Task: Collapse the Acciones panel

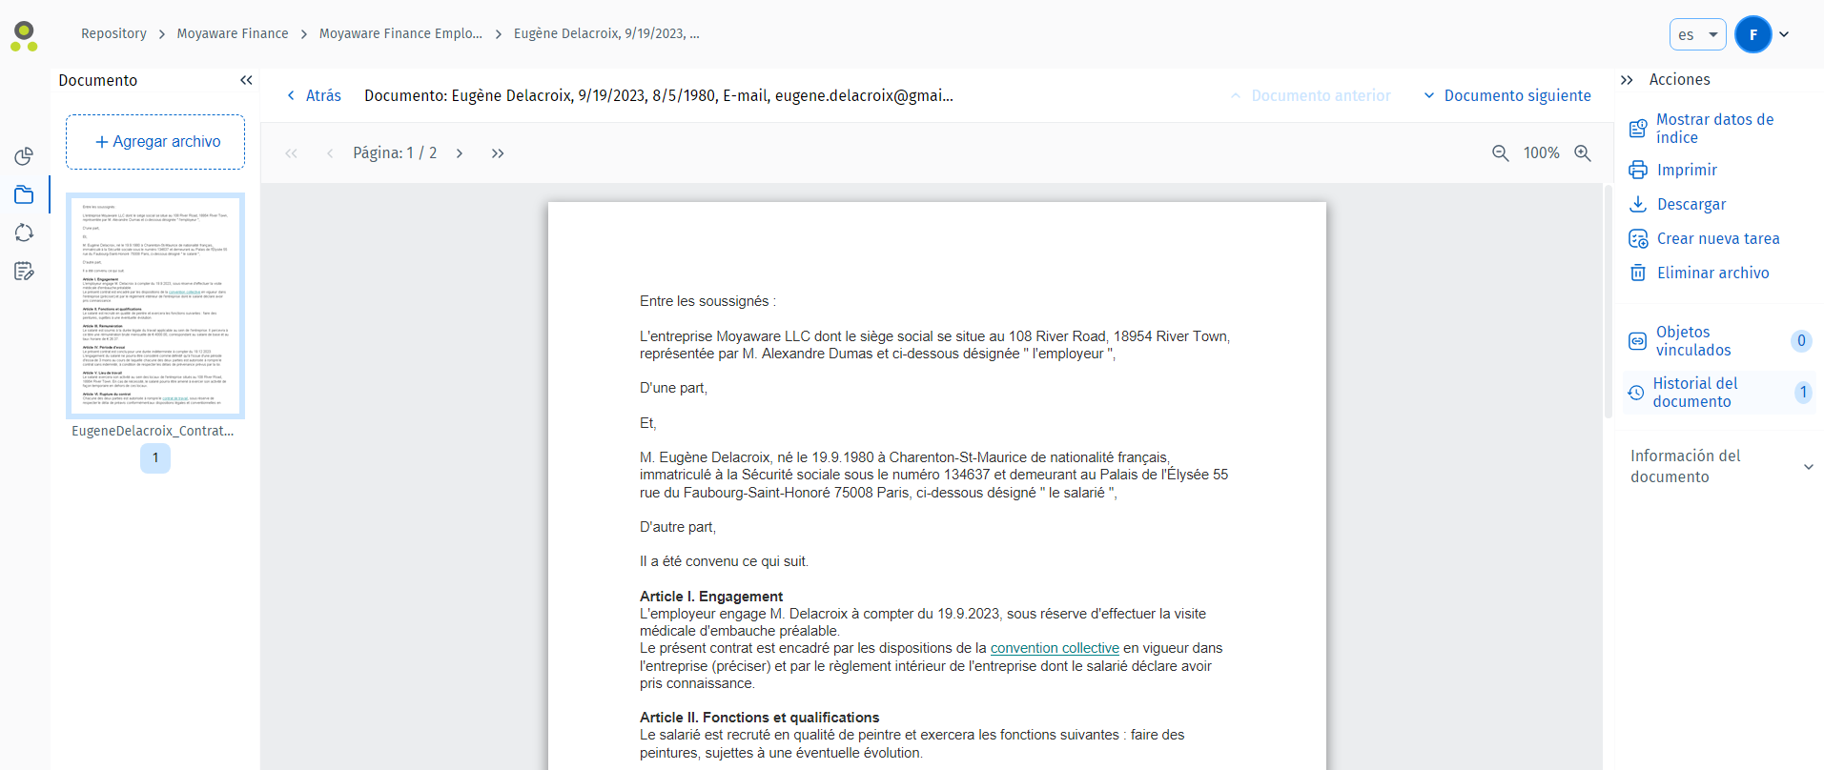Action: coord(1627,80)
